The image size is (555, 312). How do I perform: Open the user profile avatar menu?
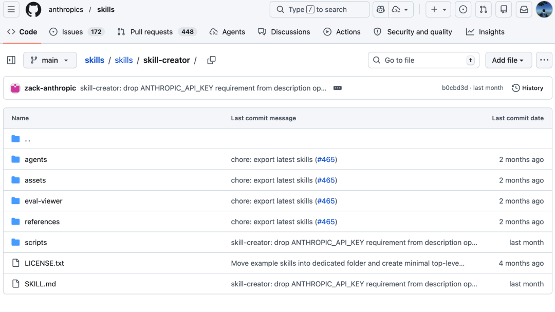(544, 10)
